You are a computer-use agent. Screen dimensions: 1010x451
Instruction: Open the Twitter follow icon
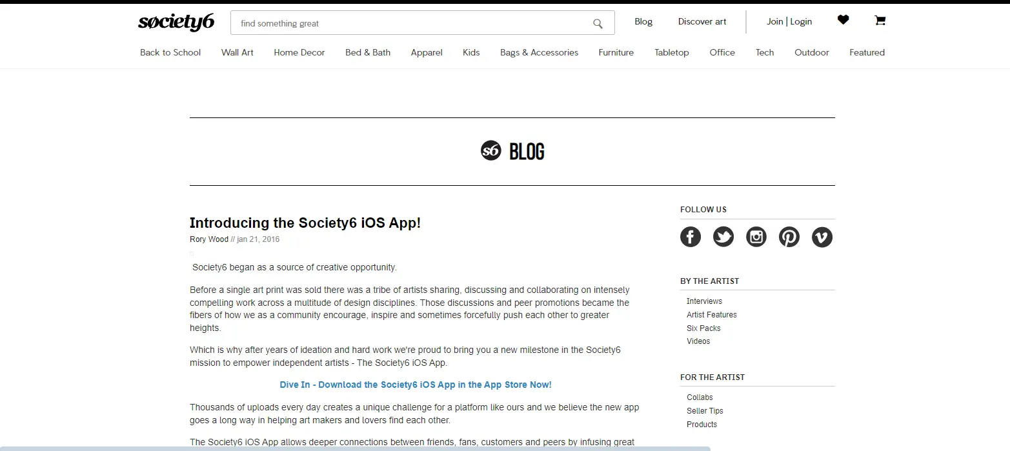point(723,237)
